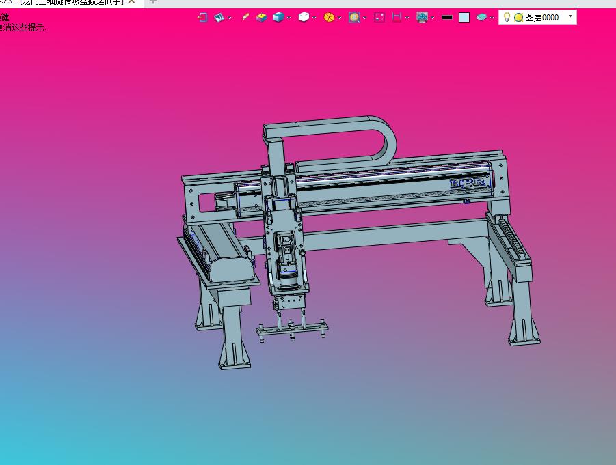Click the yellow circle beside layer name
This screenshot has height=465, width=616.
(x=518, y=17)
